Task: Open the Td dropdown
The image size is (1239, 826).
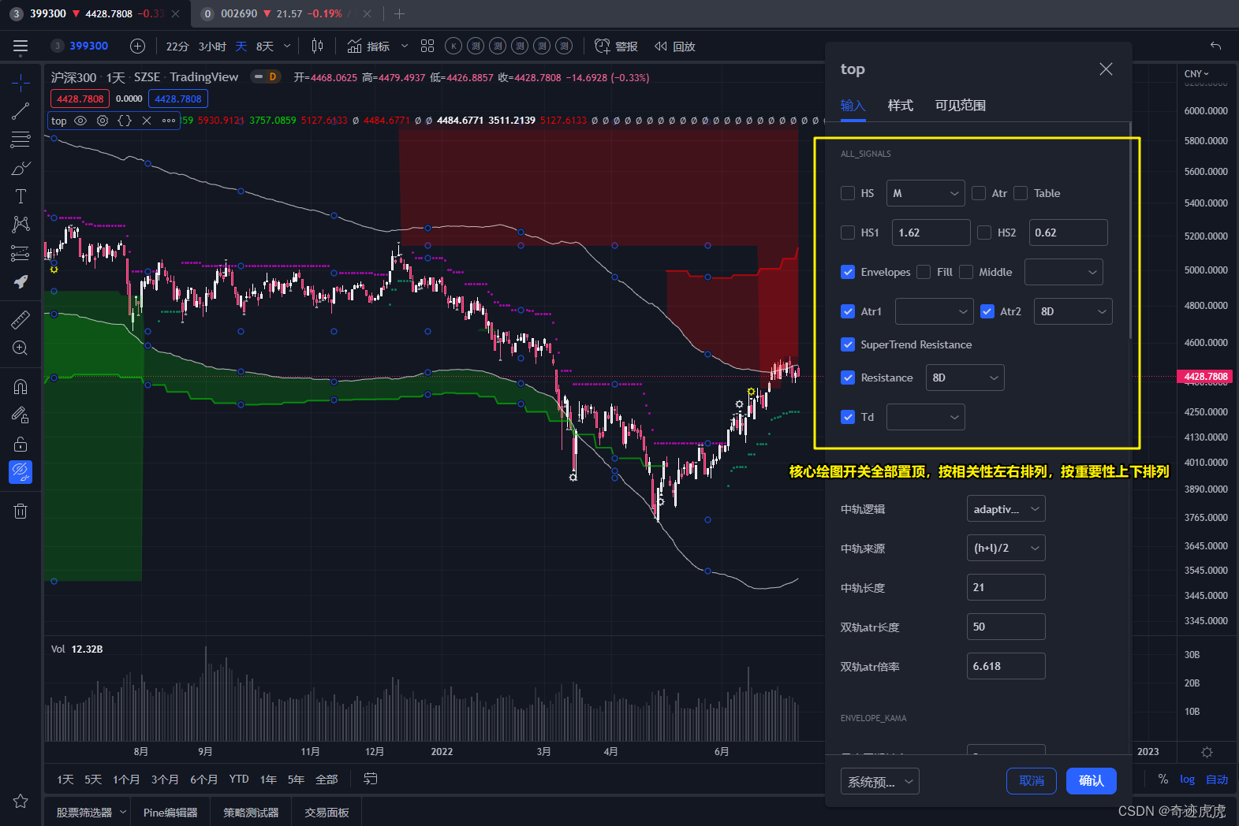Action: pos(926,417)
